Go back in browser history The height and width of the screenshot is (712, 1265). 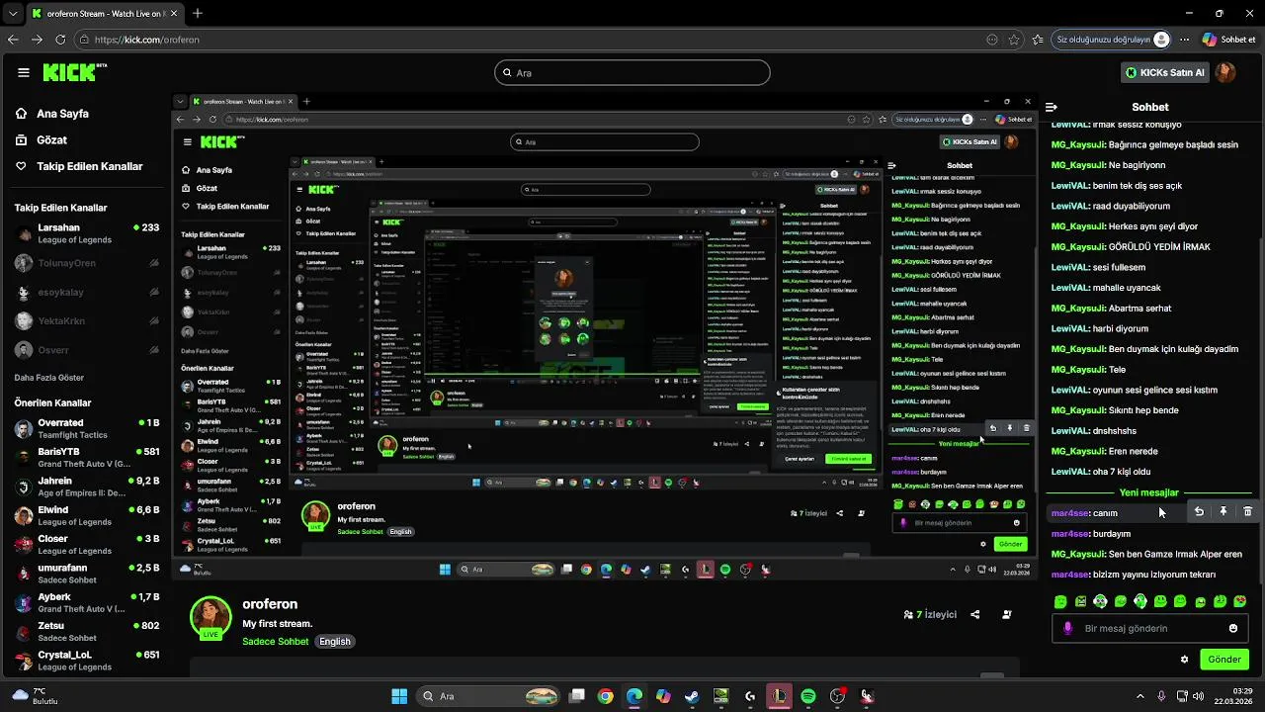[13, 40]
